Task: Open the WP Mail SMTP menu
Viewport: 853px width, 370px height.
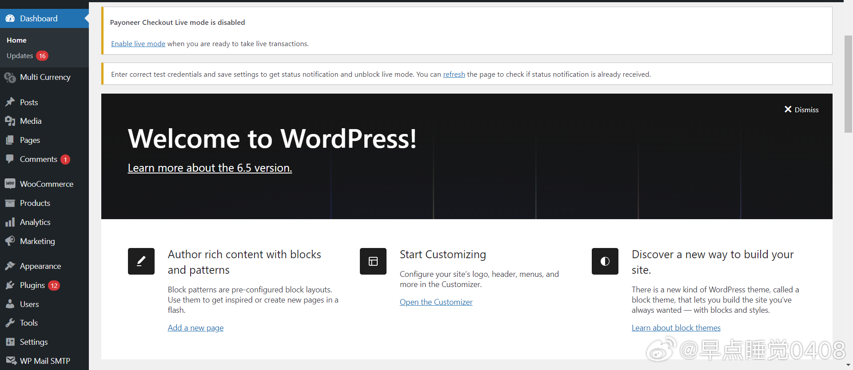Action: (x=44, y=361)
